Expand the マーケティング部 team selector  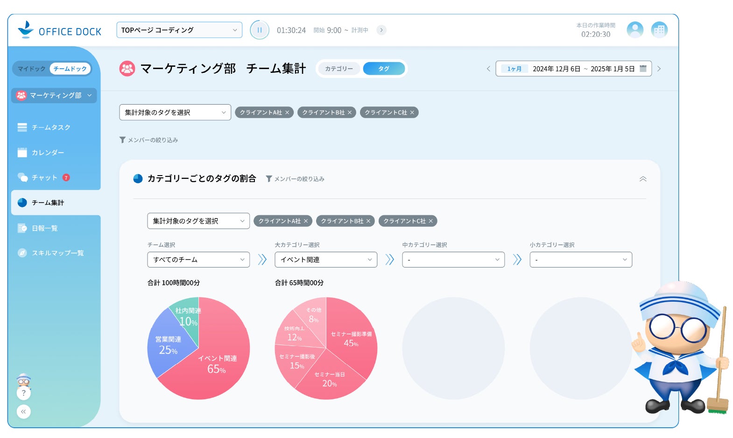[54, 95]
